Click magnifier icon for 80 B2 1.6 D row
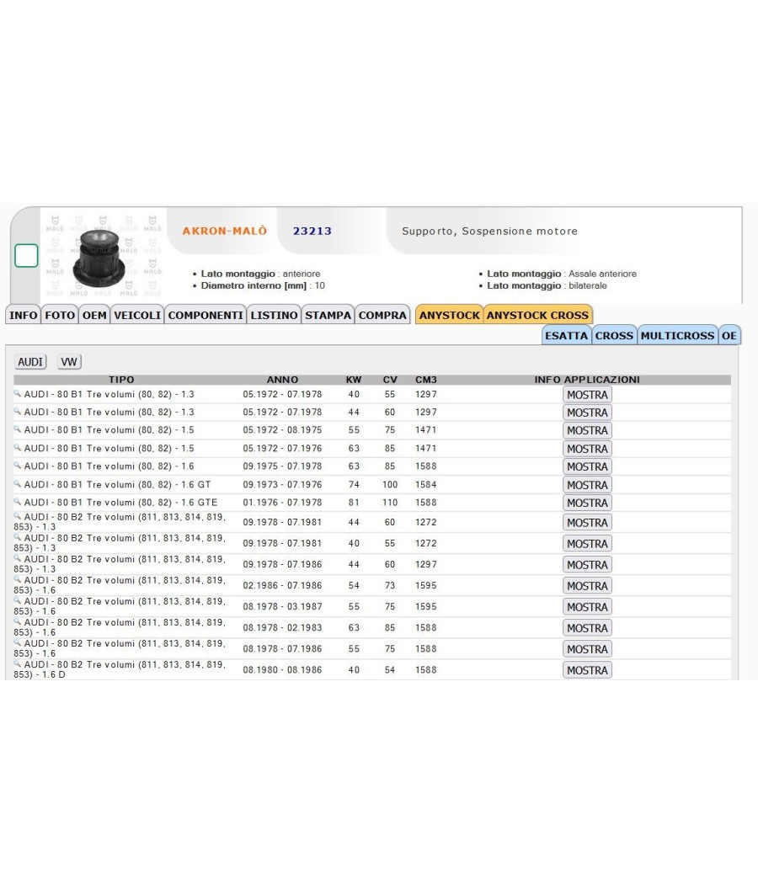The width and height of the screenshot is (758, 884). point(18,663)
